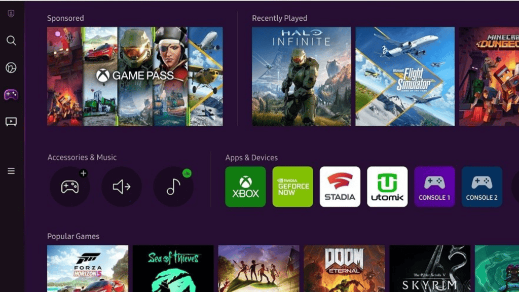Click the privacy shield icon at top
This screenshot has width=519, height=292.
11,14
